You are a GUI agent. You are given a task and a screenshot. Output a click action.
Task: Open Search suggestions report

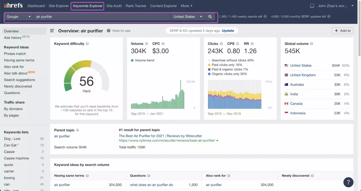pos(19,80)
